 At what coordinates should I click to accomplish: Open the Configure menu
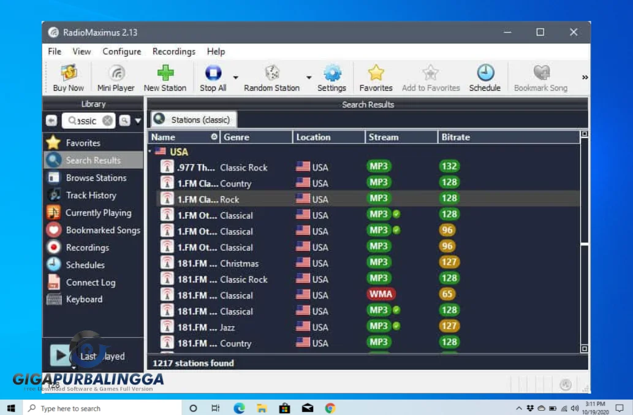click(122, 51)
